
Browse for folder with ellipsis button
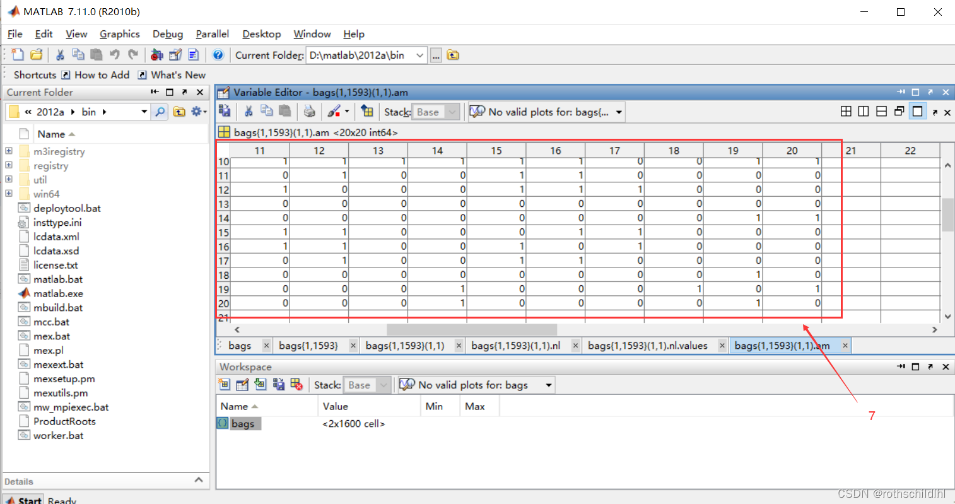pos(436,56)
